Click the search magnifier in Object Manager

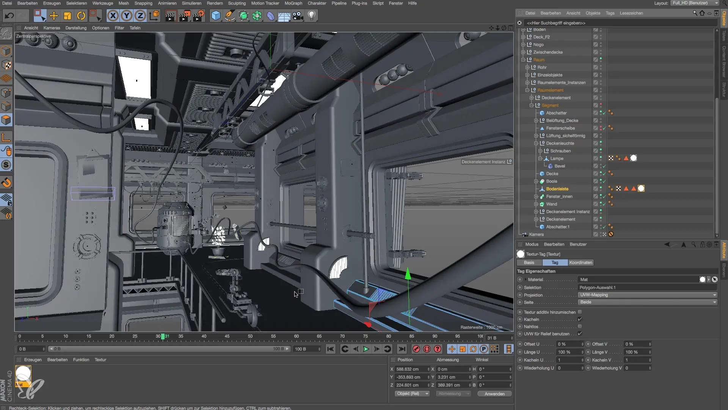click(x=695, y=13)
